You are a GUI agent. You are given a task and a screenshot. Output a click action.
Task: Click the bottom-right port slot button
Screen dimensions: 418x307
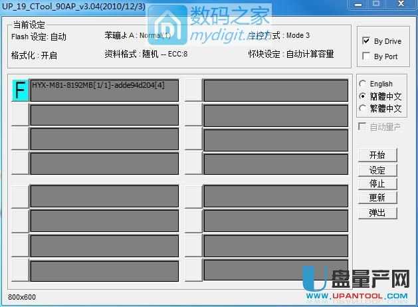(193, 270)
